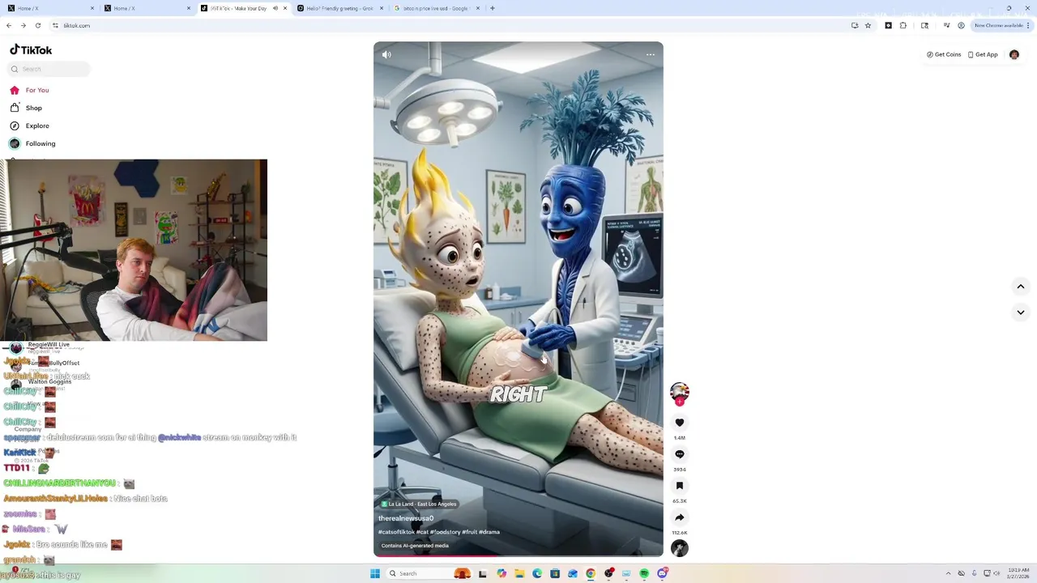Viewport: 1037px width, 583px height.
Task: Open the taskbar clock and date
Action: coord(1018,573)
